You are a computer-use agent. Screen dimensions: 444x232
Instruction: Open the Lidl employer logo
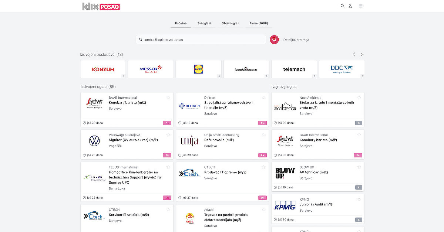(x=198, y=69)
